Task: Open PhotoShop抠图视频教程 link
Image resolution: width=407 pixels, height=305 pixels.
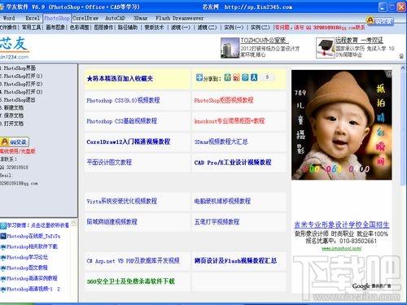Action: tap(224, 100)
